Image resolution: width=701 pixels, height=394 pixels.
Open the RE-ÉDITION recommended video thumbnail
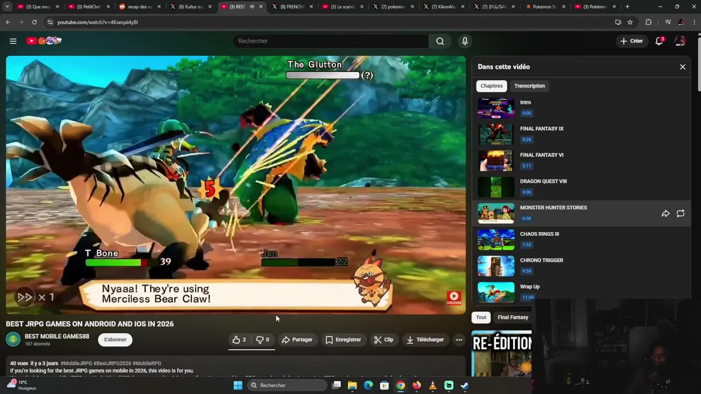click(502, 354)
